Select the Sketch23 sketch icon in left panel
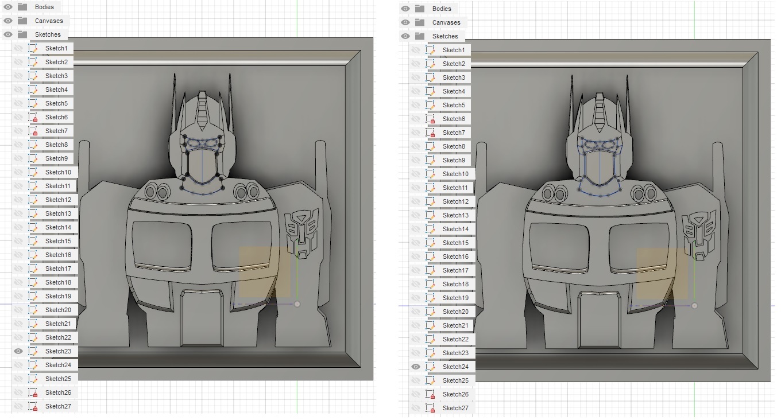 (33, 351)
